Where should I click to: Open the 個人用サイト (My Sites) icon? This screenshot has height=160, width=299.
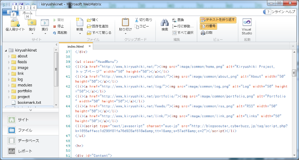[15, 23]
